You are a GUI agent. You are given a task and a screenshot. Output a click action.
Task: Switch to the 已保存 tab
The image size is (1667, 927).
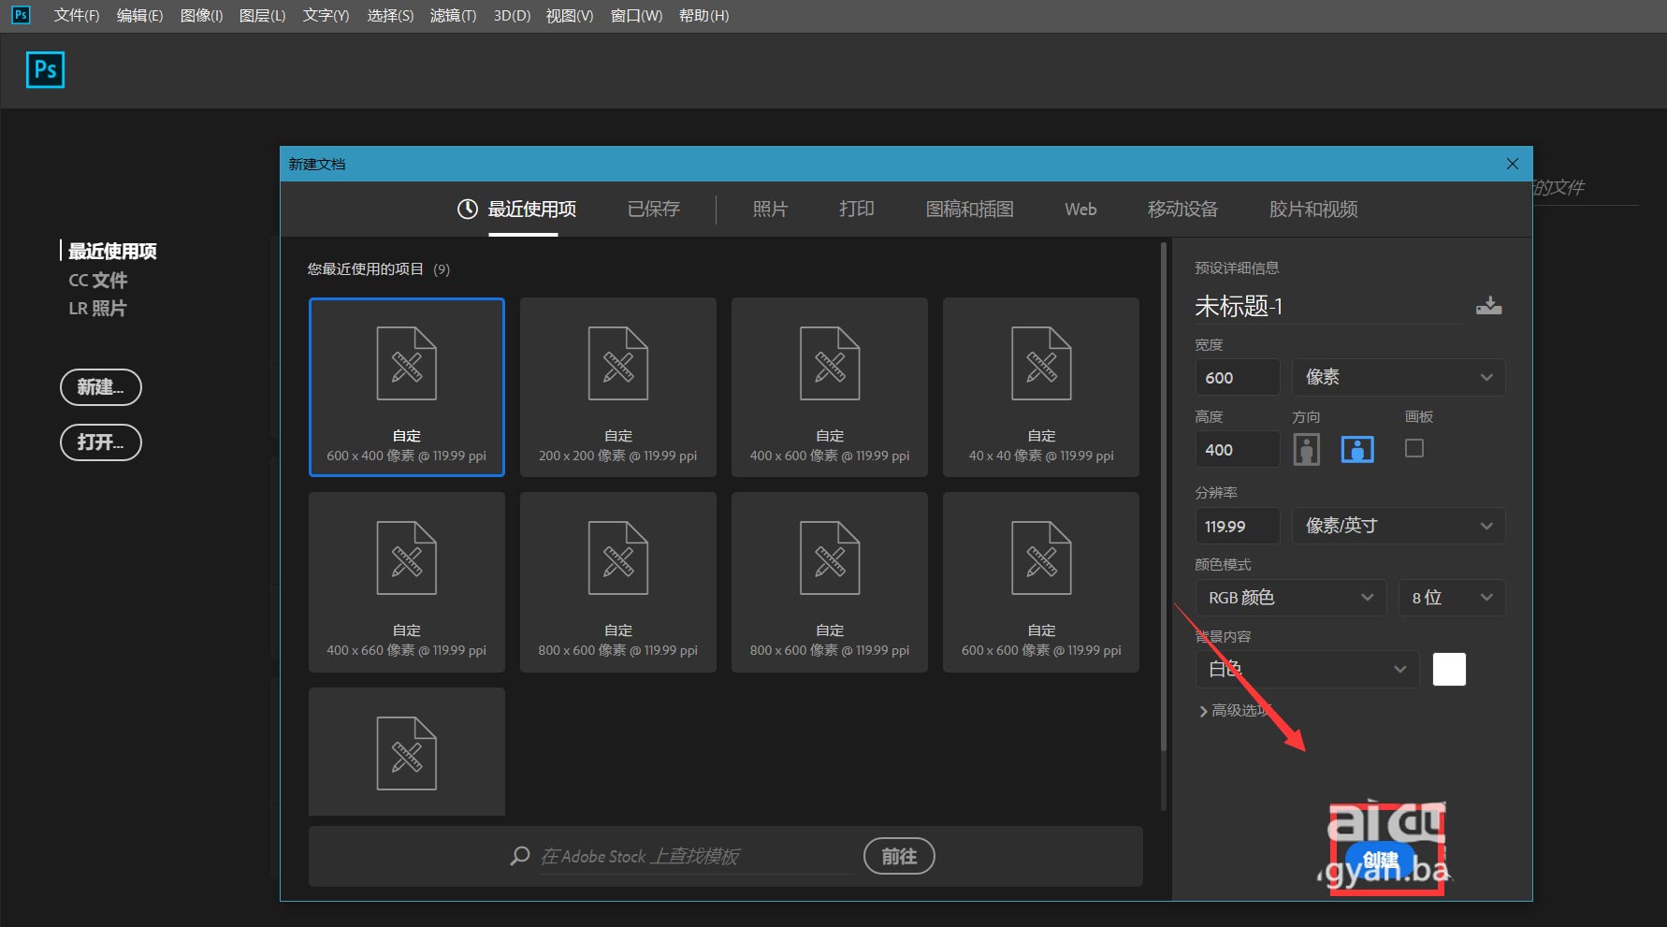pyautogui.click(x=654, y=209)
